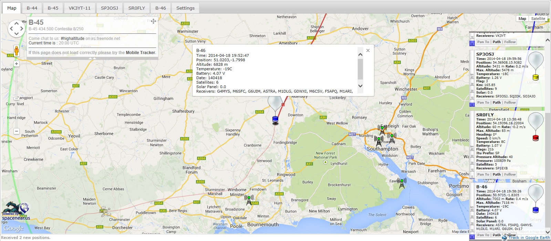Click the Street View pegman icon
The height and width of the screenshot is (241, 551).
[x=16, y=50]
